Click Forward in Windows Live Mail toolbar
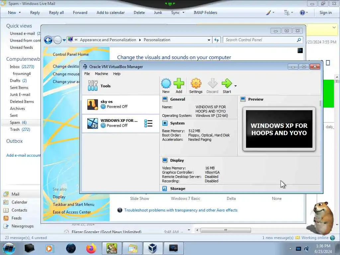 pyautogui.click(x=80, y=13)
